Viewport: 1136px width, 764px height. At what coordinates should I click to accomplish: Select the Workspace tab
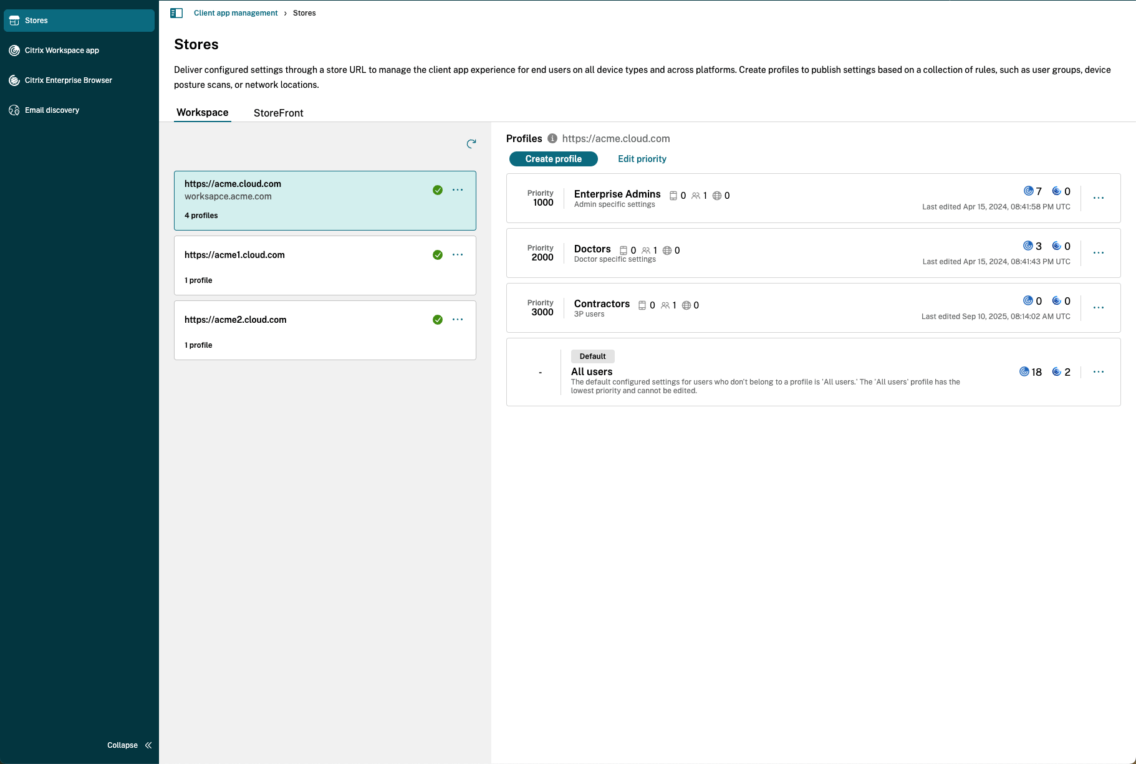point(203,113)
